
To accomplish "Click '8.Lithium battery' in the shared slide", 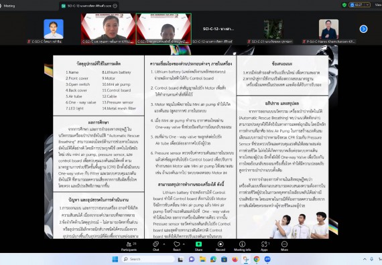I will 117,72.
